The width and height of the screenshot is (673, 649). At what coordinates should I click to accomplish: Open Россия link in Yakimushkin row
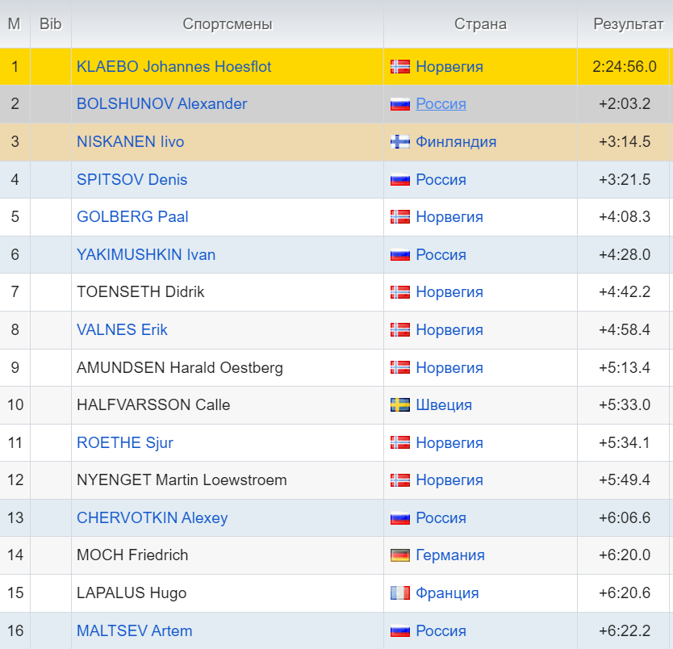pyautogui.click(x=441, y=254)
